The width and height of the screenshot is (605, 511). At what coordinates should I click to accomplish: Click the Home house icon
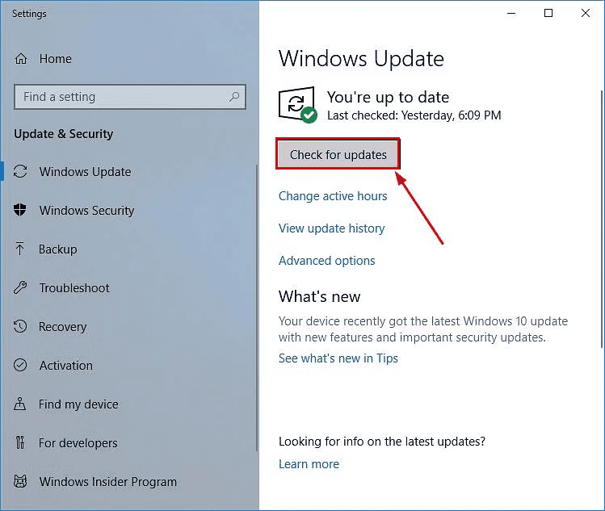pyautogui.click(x=22, y=59)
